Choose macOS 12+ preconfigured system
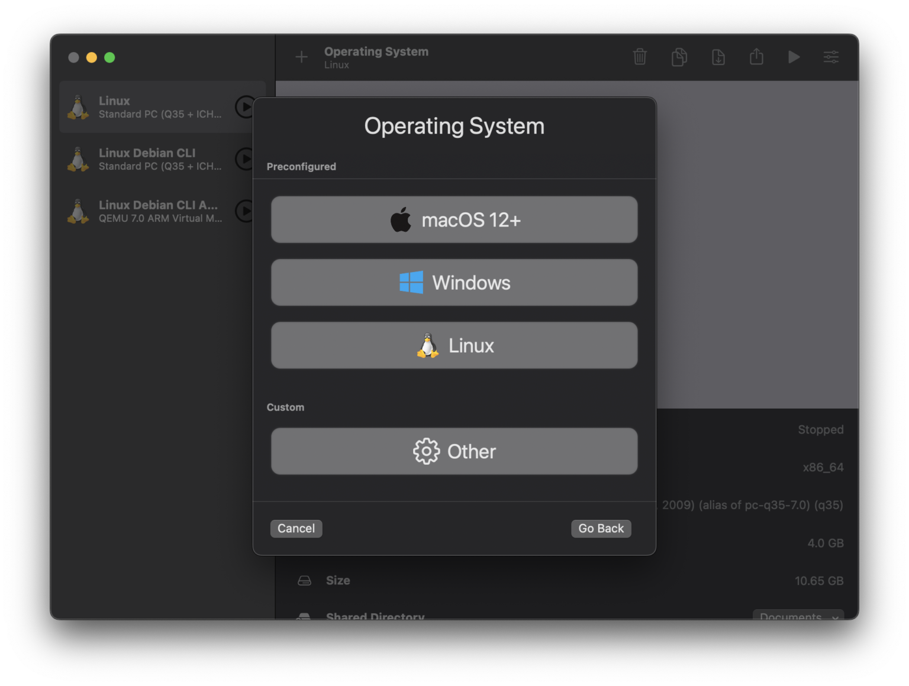This screenshot has height=686, width=909. (454, 219)
